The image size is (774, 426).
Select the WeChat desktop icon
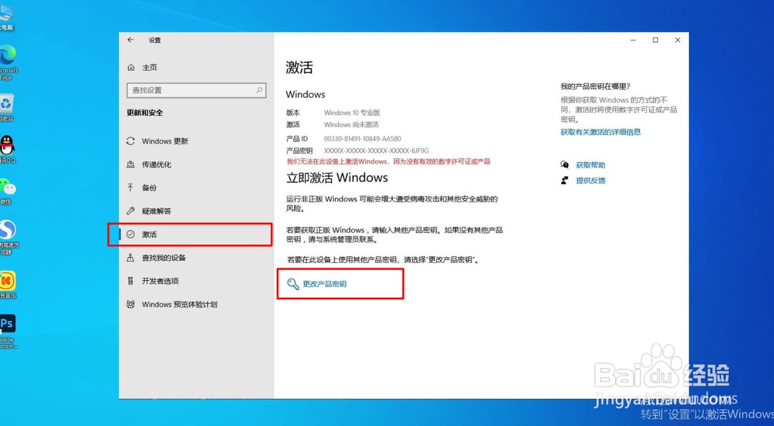pos(8,192)
